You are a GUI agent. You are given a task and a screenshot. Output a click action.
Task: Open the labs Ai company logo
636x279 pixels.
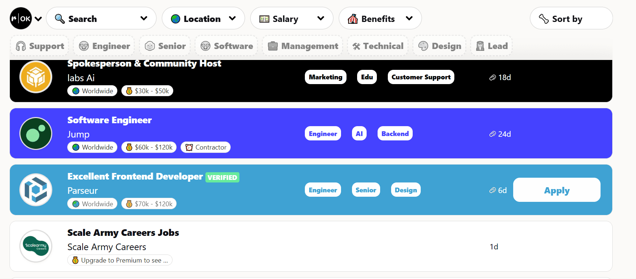point(36,77)
